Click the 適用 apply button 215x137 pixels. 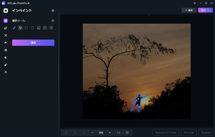(33, 43)
